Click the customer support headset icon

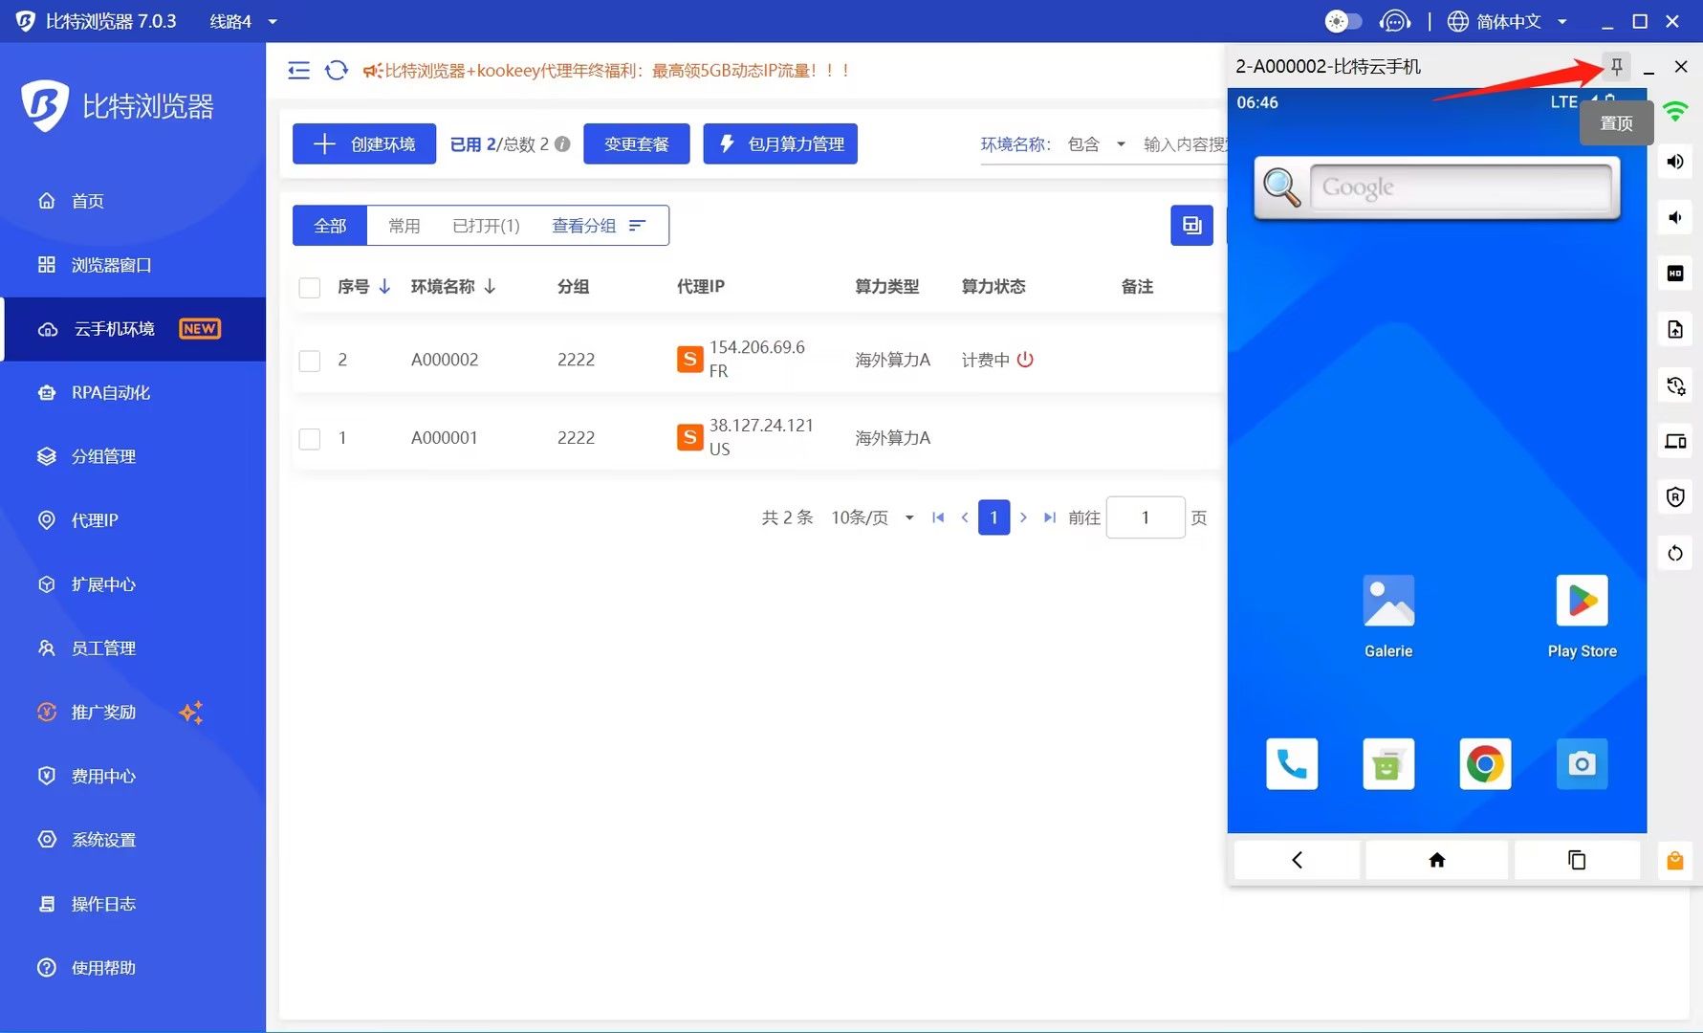click(1395, 21)
